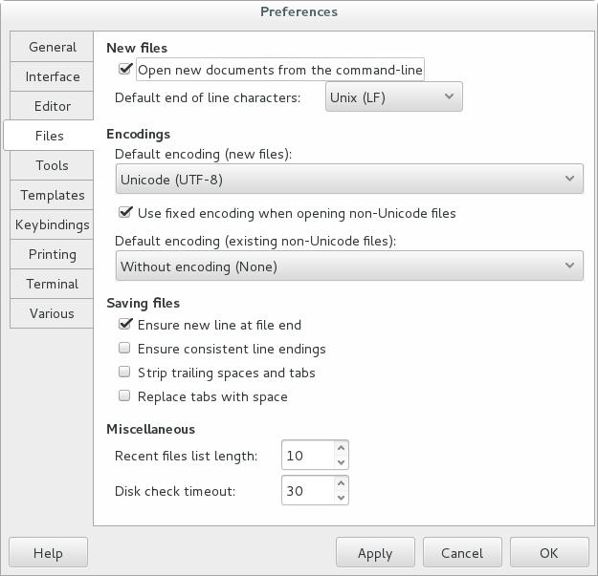Go to the Interface tab
This screenshot has height=576, width=598.
[53, 76]
